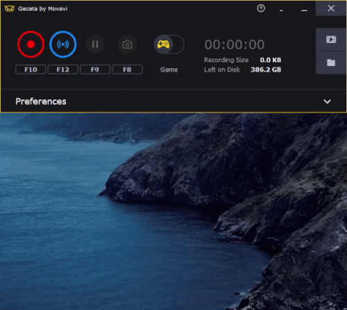Take a screenshot with the camera icon
The image size is (347, 310).
click(127, 44)
